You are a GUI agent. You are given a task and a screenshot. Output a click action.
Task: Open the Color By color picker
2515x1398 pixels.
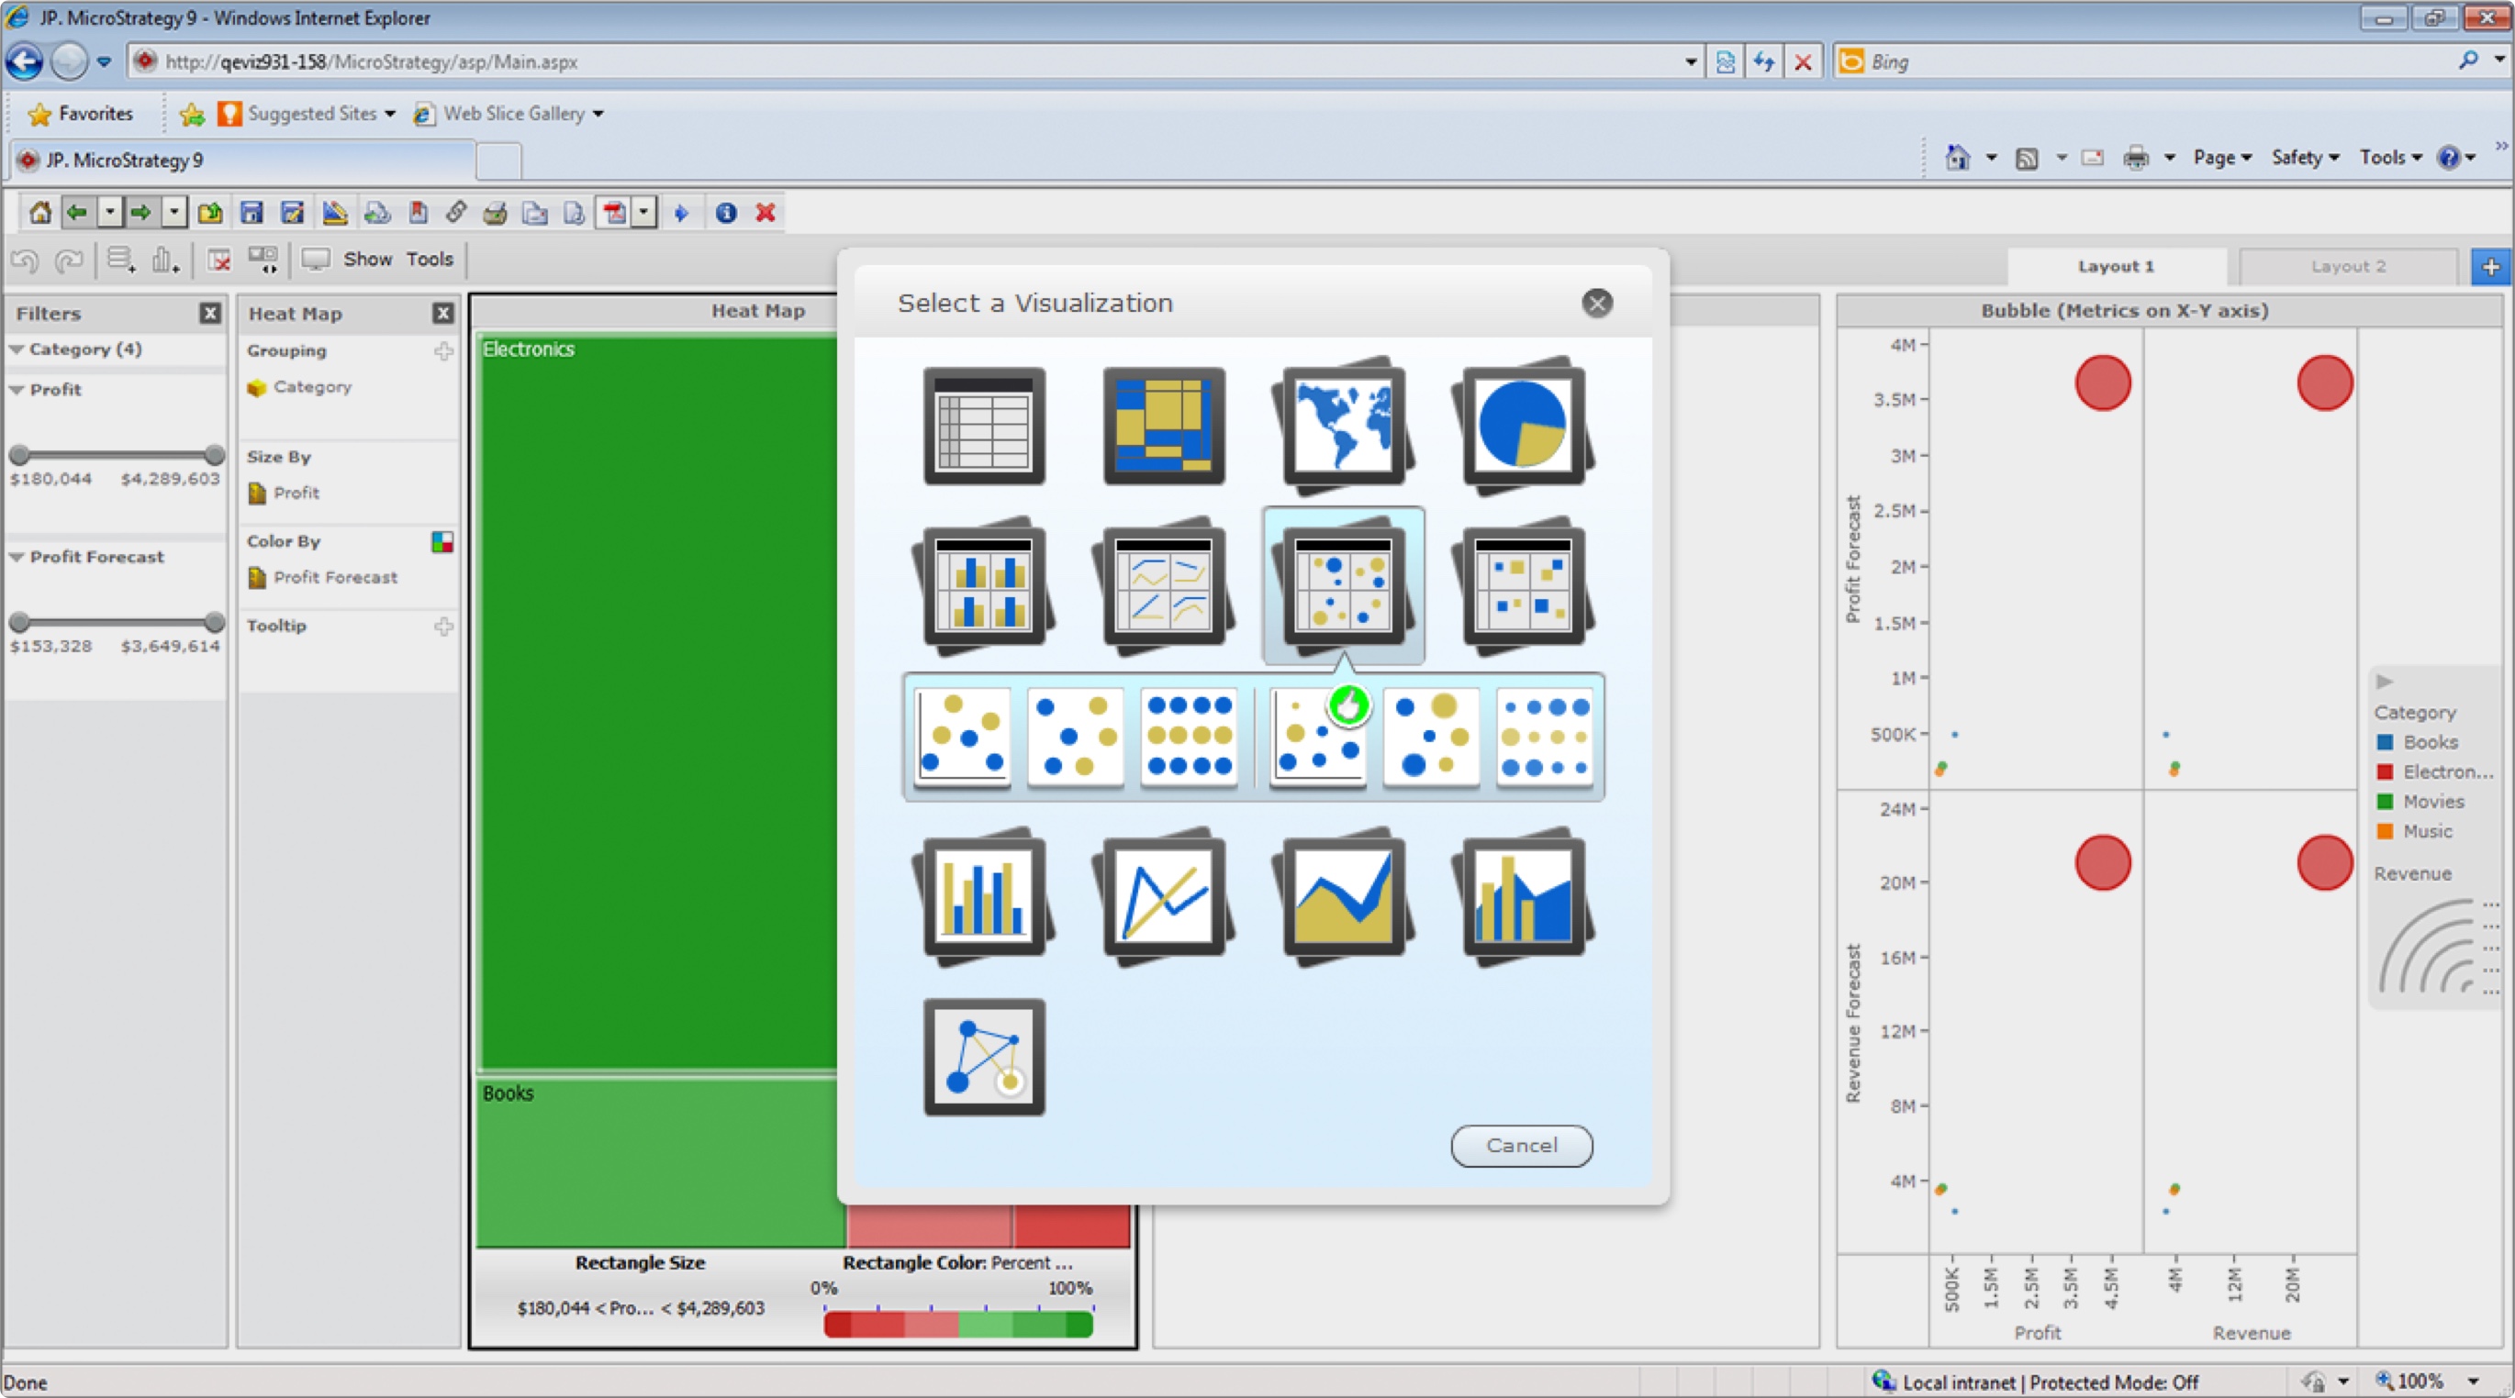pyautogui.click(x=442, y=542)
